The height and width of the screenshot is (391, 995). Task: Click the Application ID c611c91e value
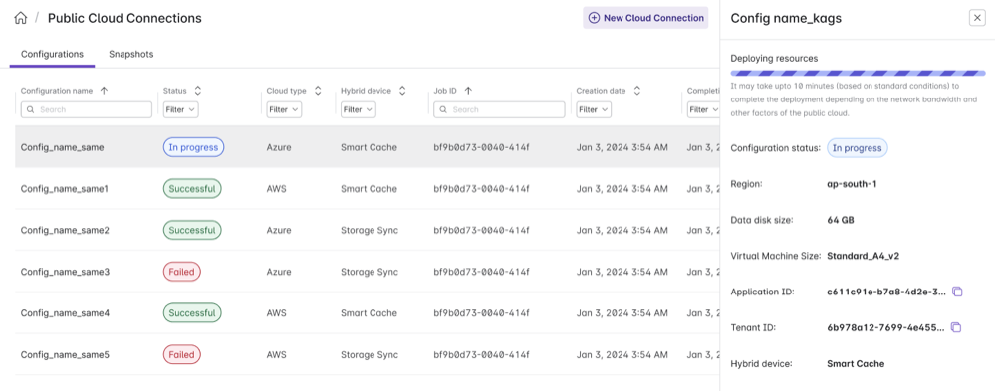coord(886,293)
